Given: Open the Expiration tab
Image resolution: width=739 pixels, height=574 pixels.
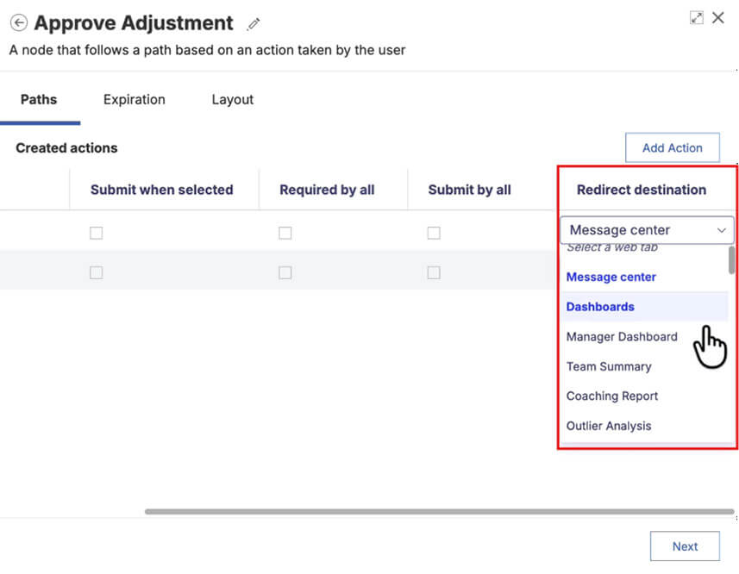Looking at the screenshot, I should pos(135,99).
